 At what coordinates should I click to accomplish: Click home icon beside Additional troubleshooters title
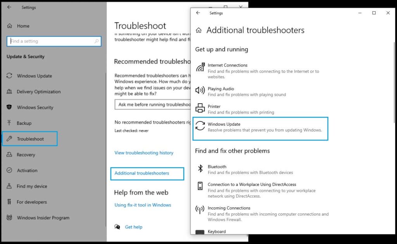point(199,30)
